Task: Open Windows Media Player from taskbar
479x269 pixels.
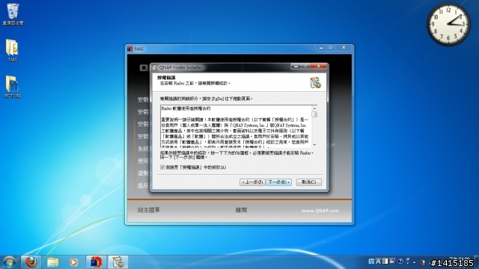Action: 73,262
